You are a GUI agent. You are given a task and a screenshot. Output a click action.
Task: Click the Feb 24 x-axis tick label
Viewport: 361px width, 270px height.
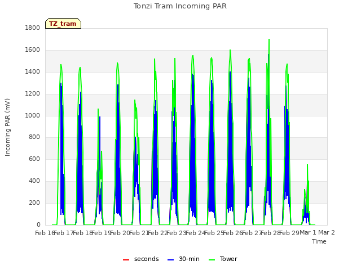click(195, 233)
